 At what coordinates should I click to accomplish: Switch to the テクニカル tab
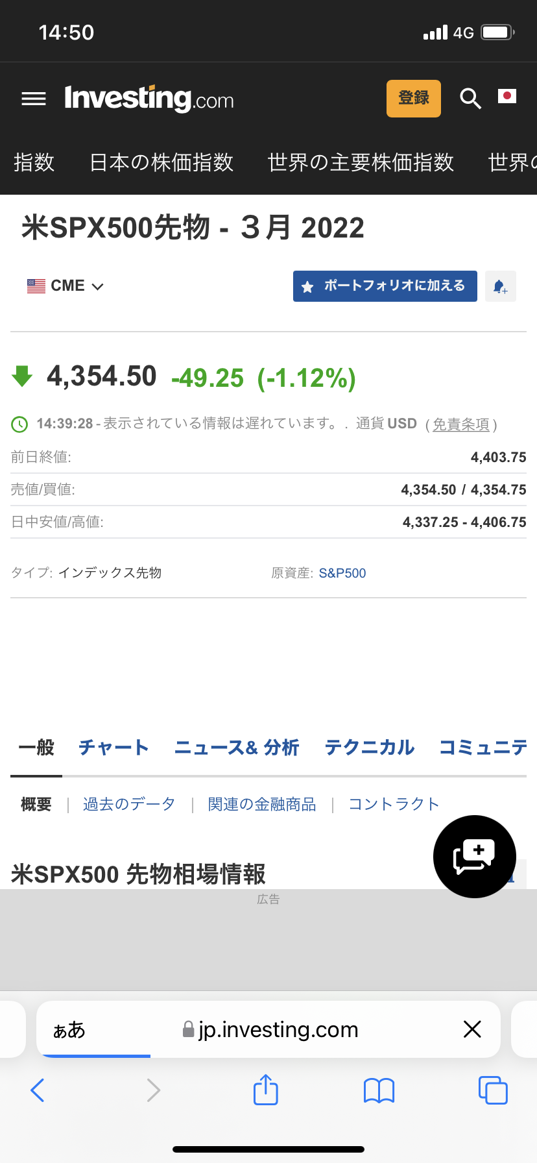(x=369, y=748)
